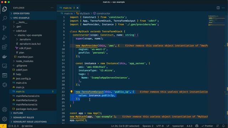Screen dimensions: 228x128
Task: Open the mainRefactored.d.ts file
Action: 28,96
